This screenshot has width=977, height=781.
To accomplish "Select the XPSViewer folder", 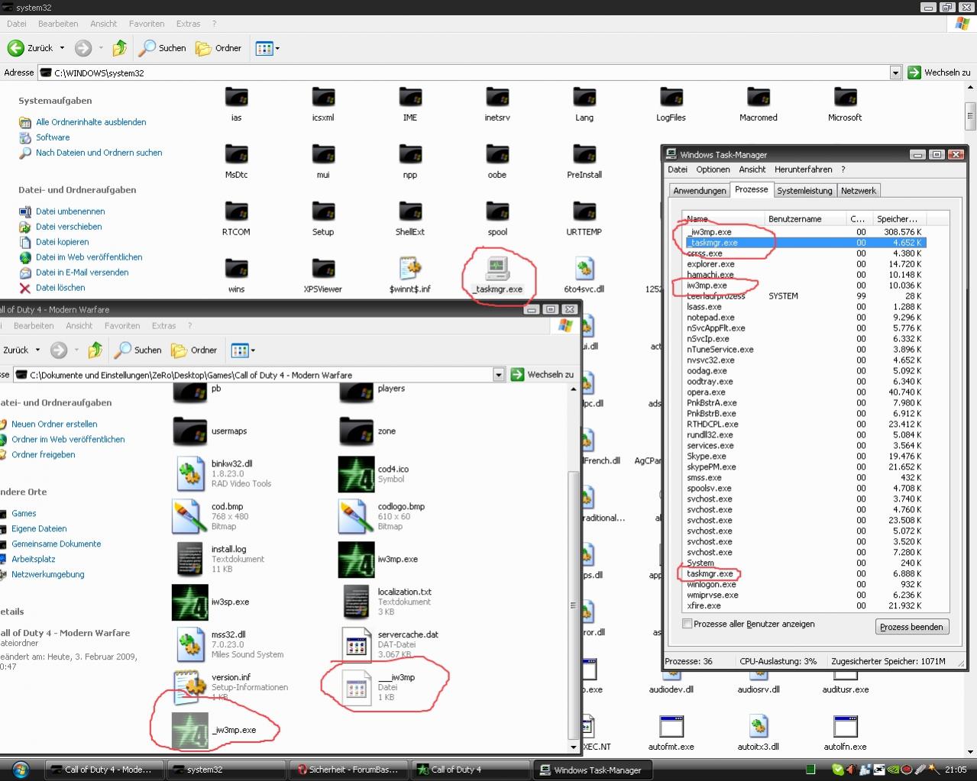I will [x=323, y=276].
